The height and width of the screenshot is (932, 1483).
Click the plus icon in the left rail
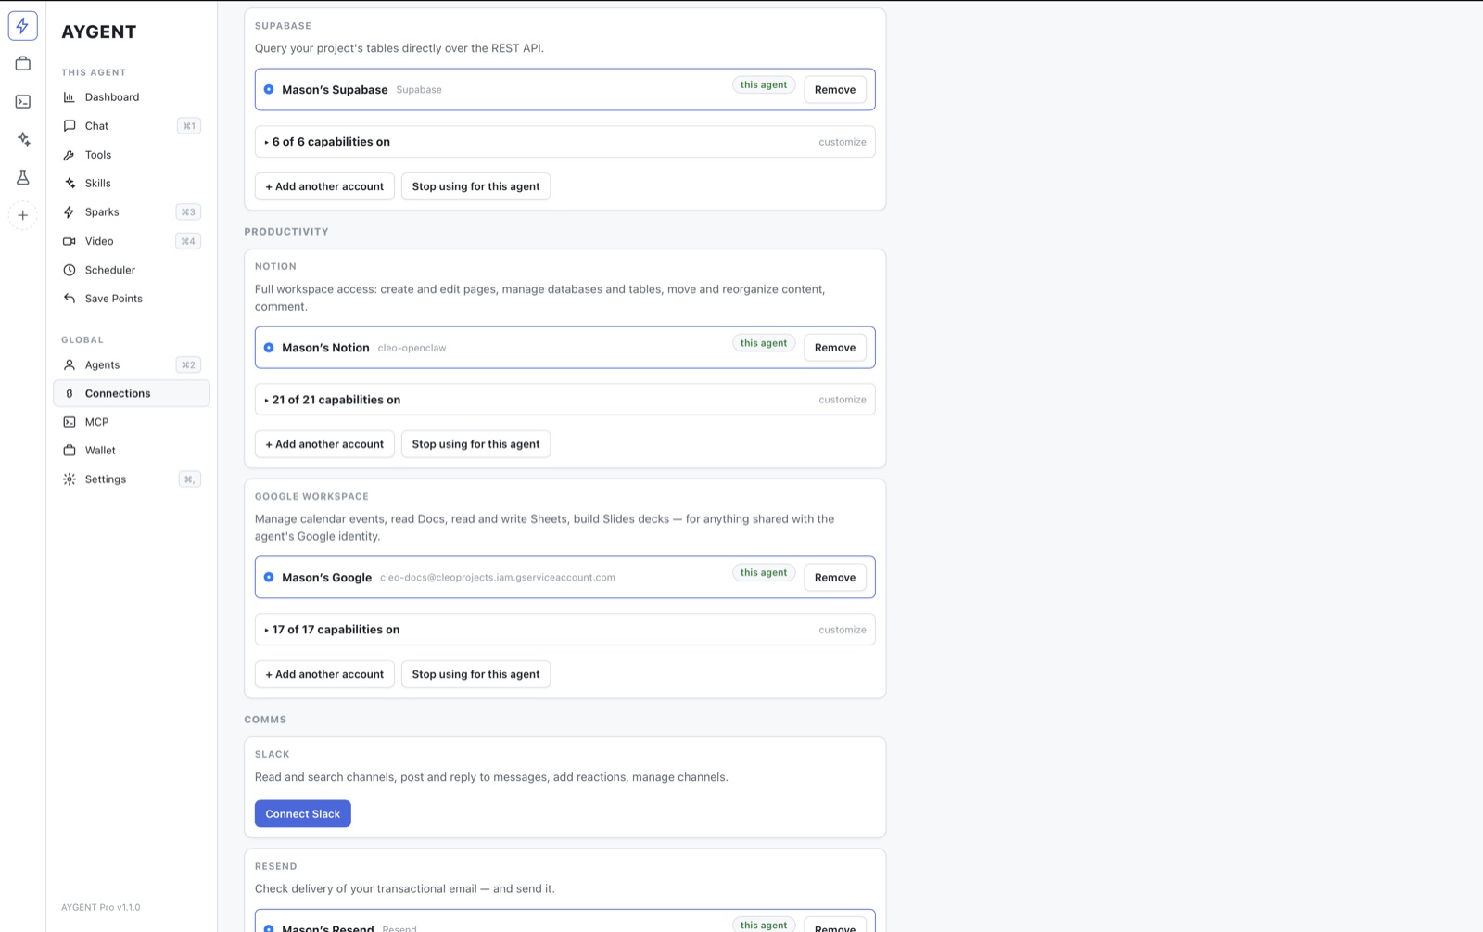click(23, 215)
